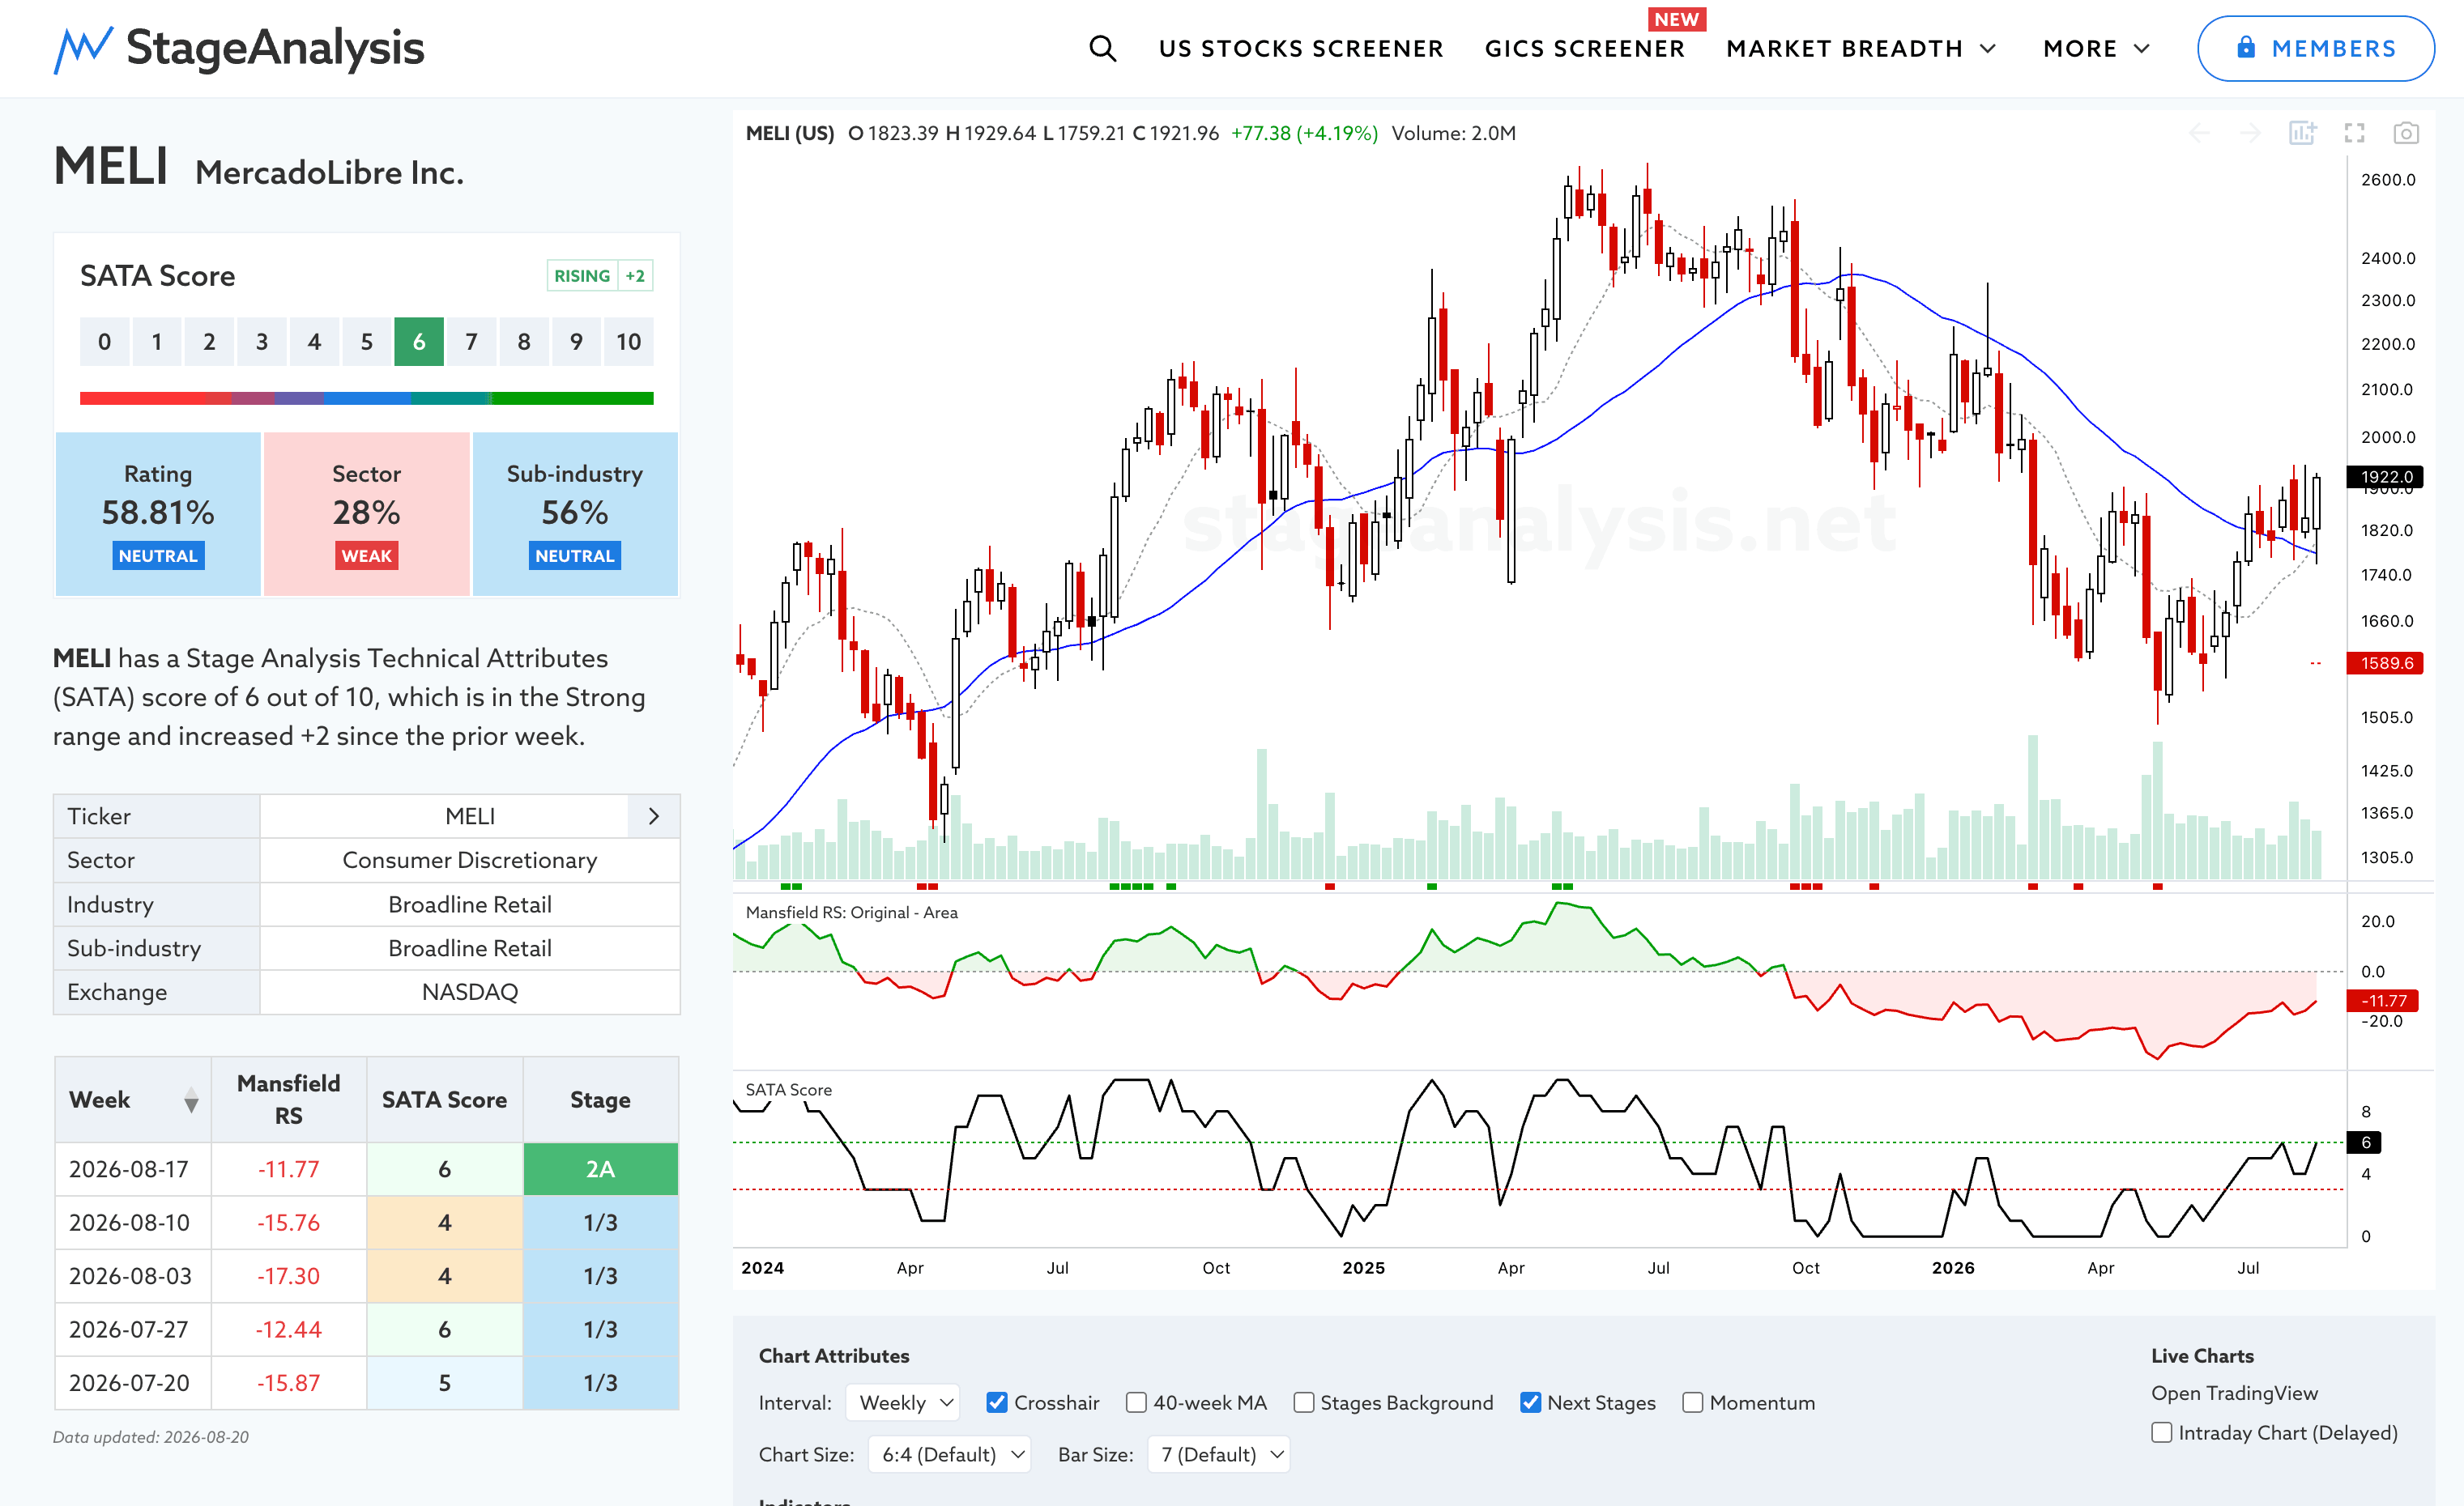Enable the Momentum checkbox
The height and width of the screenshot is (1506, 2464).
click(1692, 1403)
